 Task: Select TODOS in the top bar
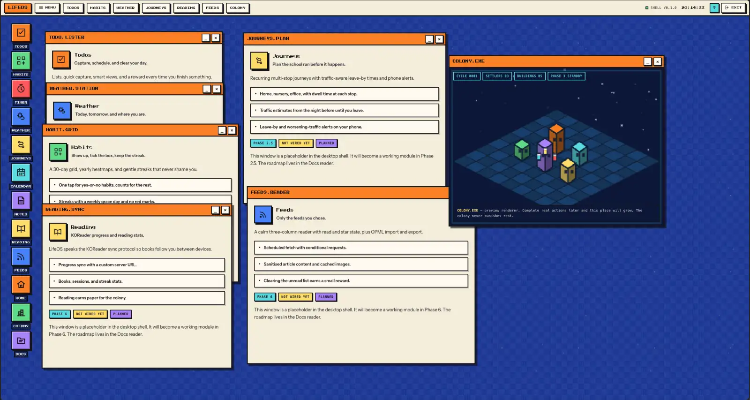coord(73,8)
